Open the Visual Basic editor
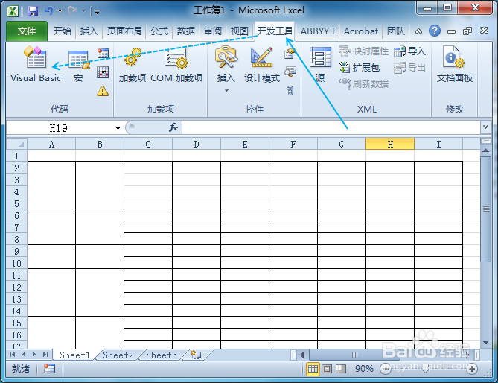Viewport: 498px width, 383px height. click(x=36, y=65)
